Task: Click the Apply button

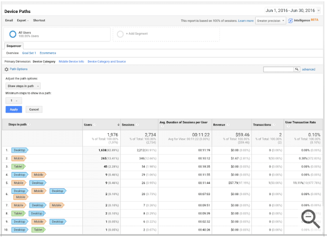Action: pyautogui.click(x=14, y=109)
